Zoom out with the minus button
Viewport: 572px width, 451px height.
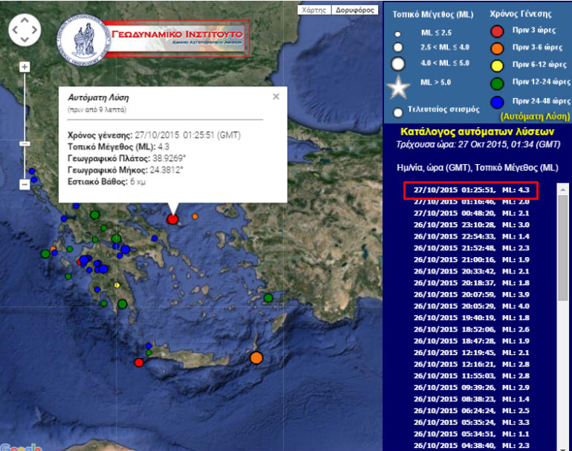pos(25,184)
